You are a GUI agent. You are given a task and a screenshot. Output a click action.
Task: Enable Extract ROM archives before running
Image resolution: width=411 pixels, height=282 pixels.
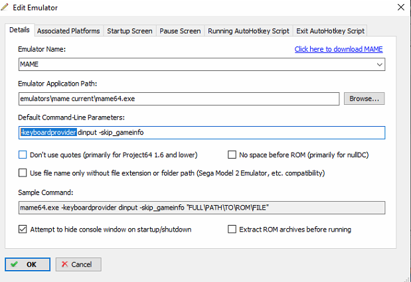[232, 230]
